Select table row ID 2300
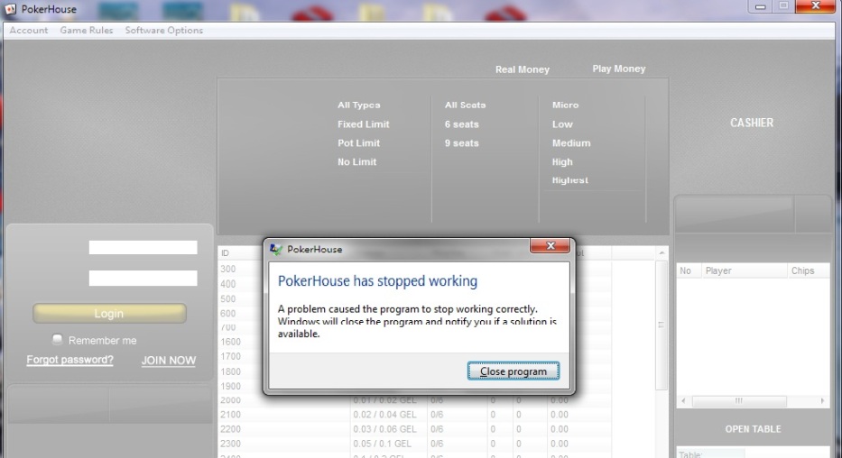This screenshot has width=842, height=458. (x=414, y=444)
